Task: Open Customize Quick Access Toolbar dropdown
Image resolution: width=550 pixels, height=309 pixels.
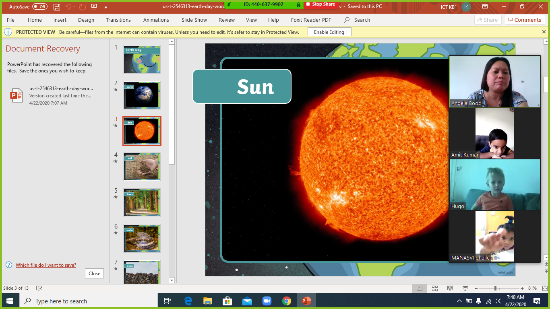Action: tap(105, 7)
